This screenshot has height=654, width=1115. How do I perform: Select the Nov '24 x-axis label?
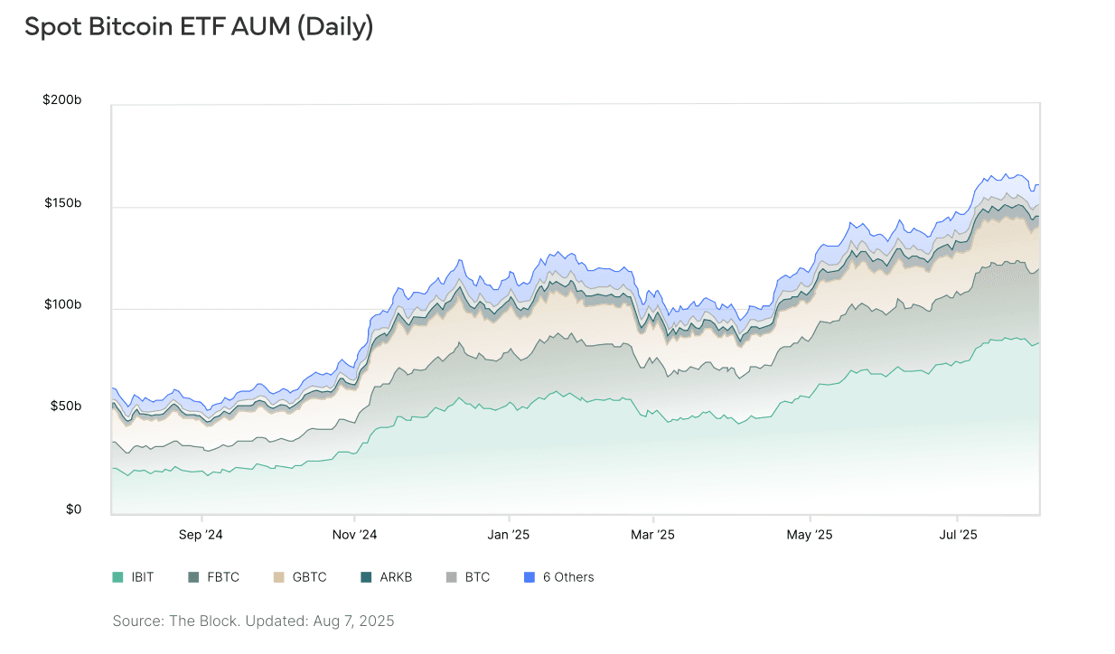(355, 535)
